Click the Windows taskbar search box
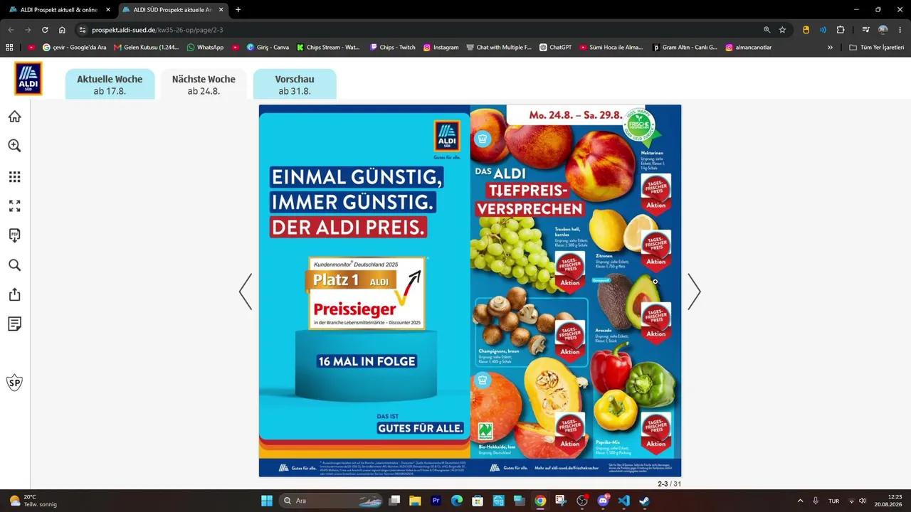911x512 pixels. click(x=331, y=501)
